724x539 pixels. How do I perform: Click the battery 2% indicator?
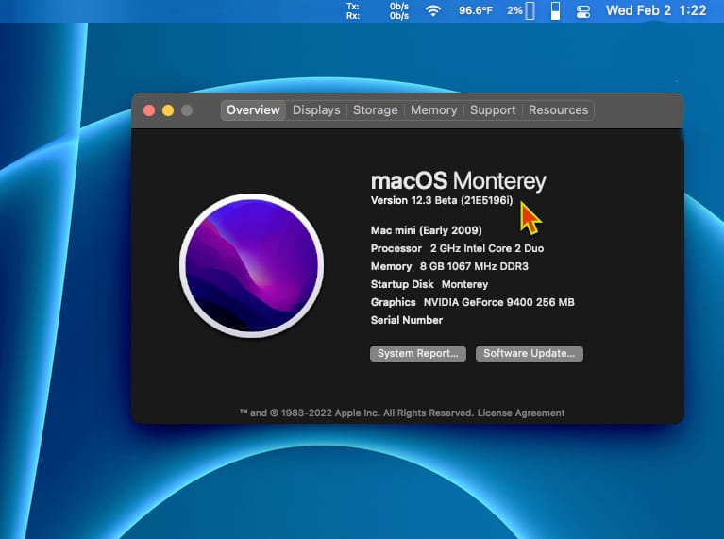tap(521, 10)
